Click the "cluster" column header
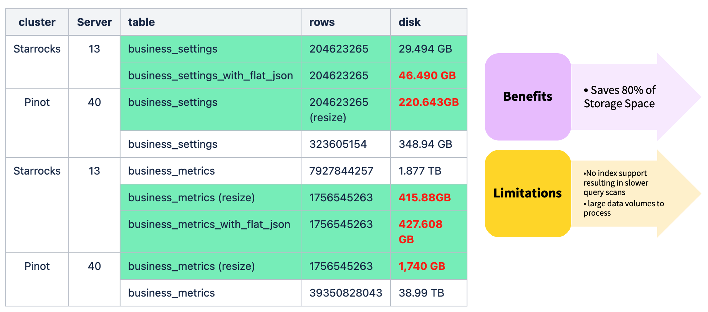The image size is (708, 312). pyautogui.click(x=37, y=22)
